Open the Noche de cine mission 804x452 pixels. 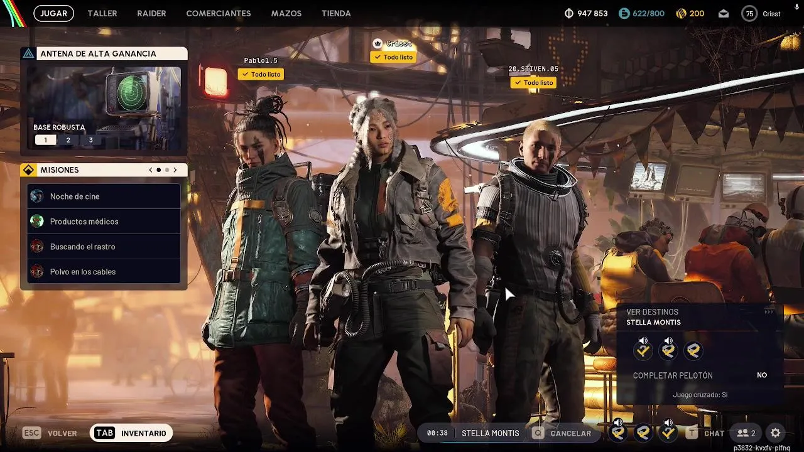click(x=104, y=196)
